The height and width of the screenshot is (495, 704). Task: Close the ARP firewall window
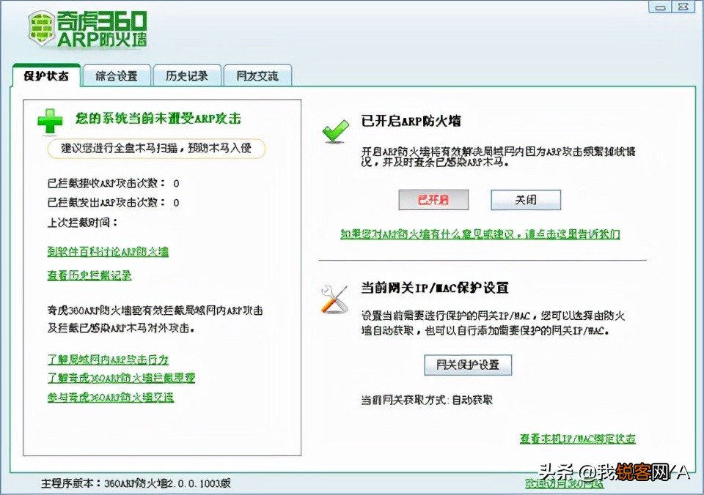[x=683, y=7]
